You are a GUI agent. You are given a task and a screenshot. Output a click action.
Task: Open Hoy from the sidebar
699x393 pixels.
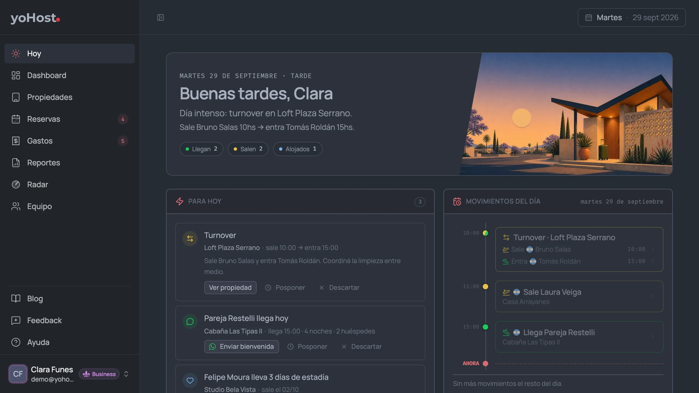70,53
